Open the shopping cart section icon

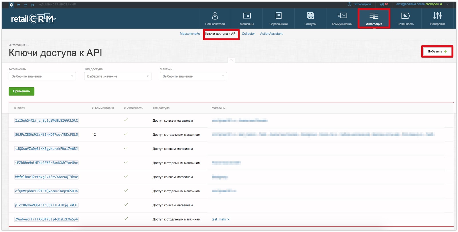tap(18, 5)
